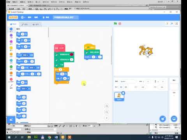The image size is (187, 140).
Task: Switch to the large stage layout
Action: click(172, 24)
